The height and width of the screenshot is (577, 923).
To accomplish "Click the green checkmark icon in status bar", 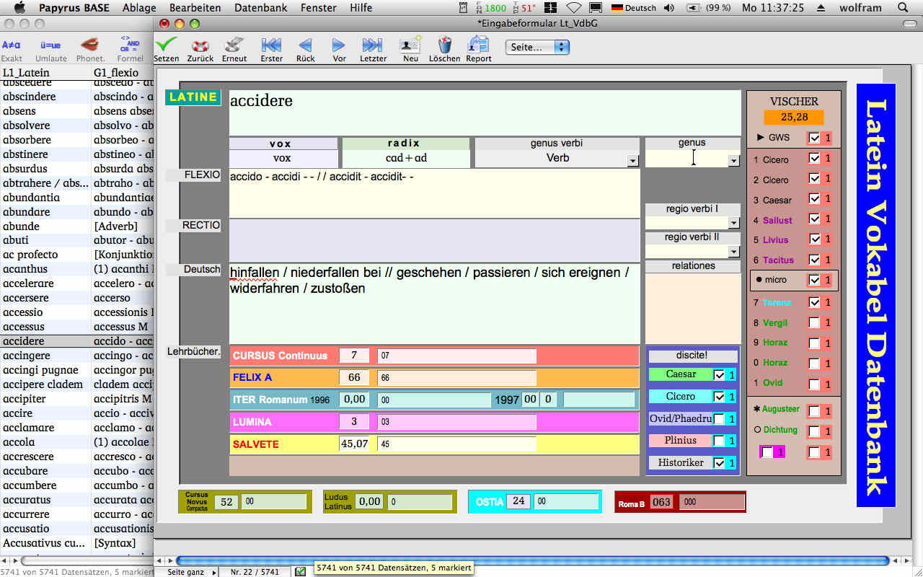I will 300,571.
